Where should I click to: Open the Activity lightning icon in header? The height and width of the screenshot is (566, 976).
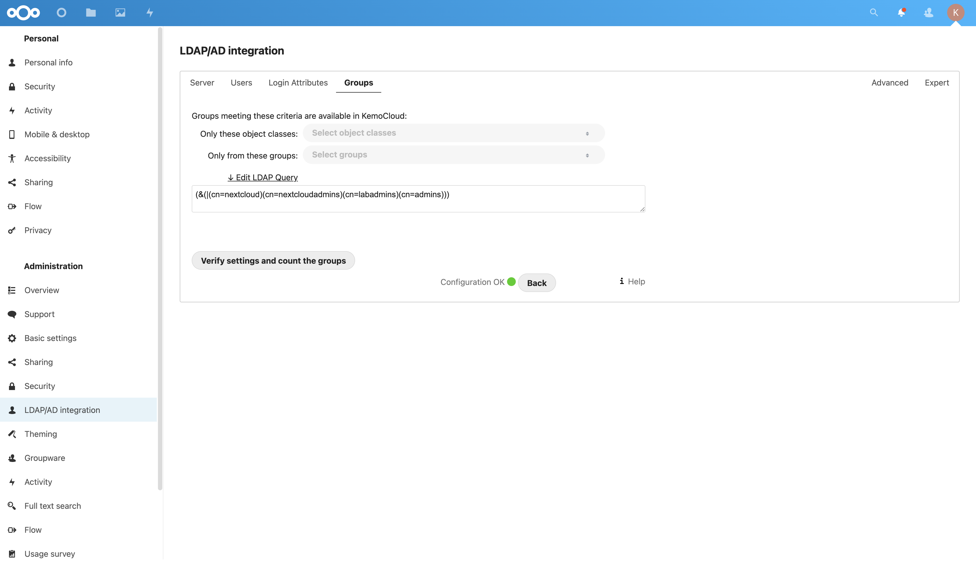point(150,13)
